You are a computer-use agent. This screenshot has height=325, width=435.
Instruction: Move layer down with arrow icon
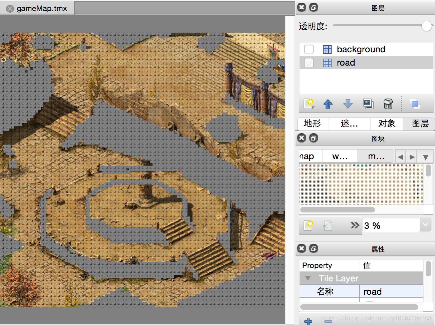[348, 104]
